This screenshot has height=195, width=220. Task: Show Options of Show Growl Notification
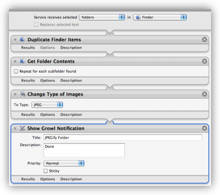[48, 179]
